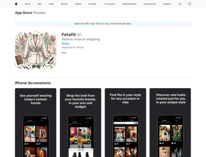The height and width of the screenshot is (157, 206).
Task: Open the shopping bag icon
Action: coord(190,4)
